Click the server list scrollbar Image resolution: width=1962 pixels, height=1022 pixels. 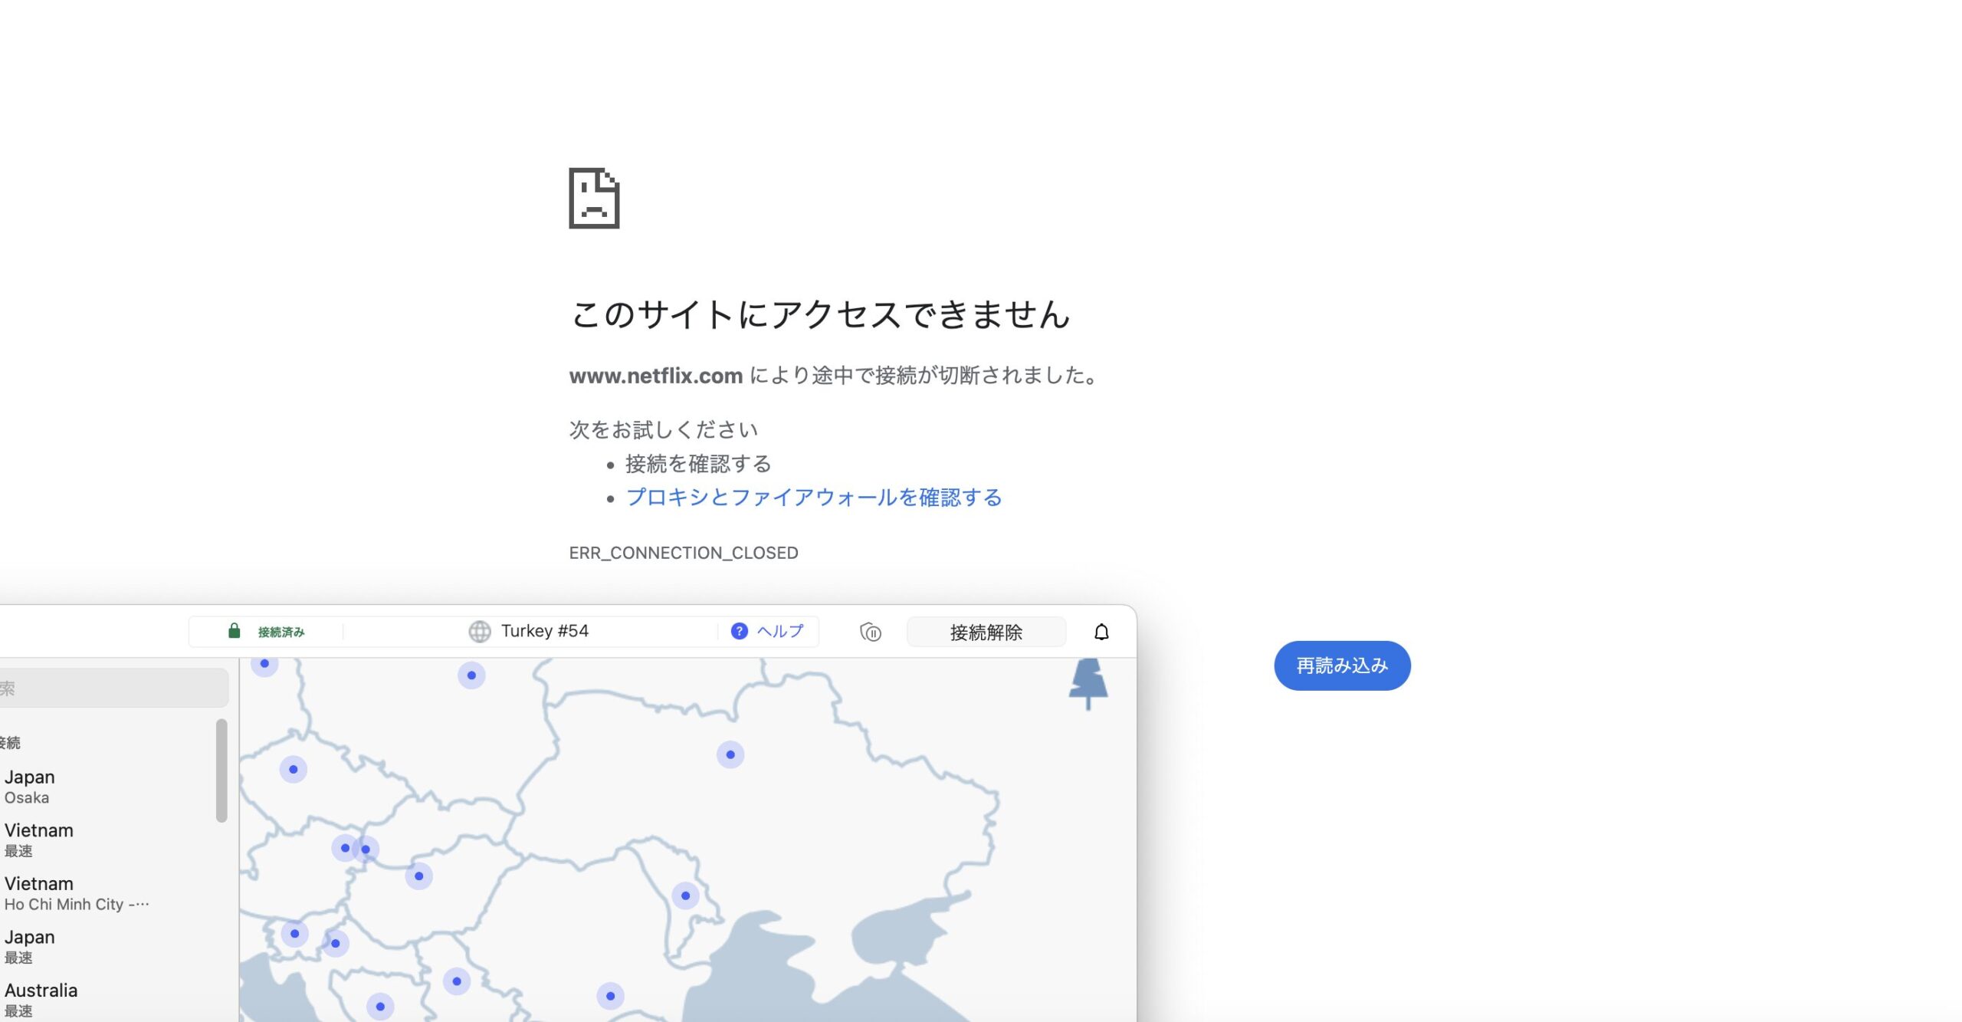click(221, 770)
